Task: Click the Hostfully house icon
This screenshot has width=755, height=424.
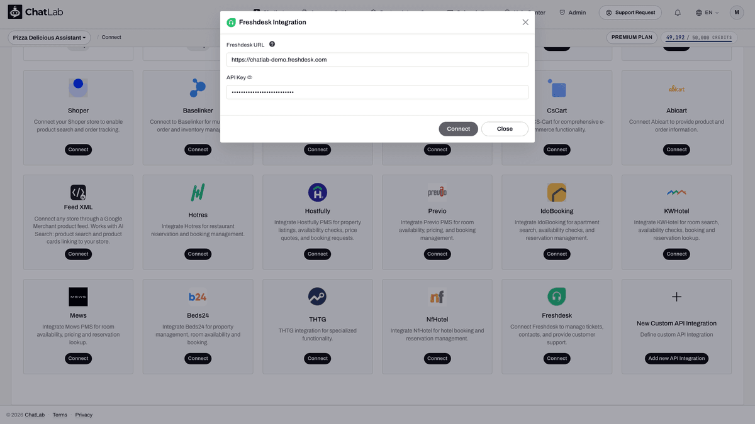Action: click(x=318, y=192)
